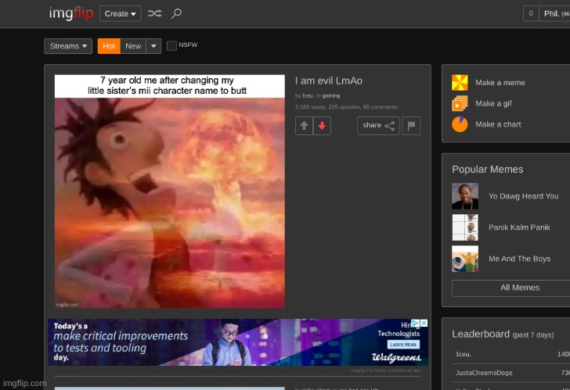
Task: Open JustaCheemsDoge in the Leaderboard
Action: point(484,373)
